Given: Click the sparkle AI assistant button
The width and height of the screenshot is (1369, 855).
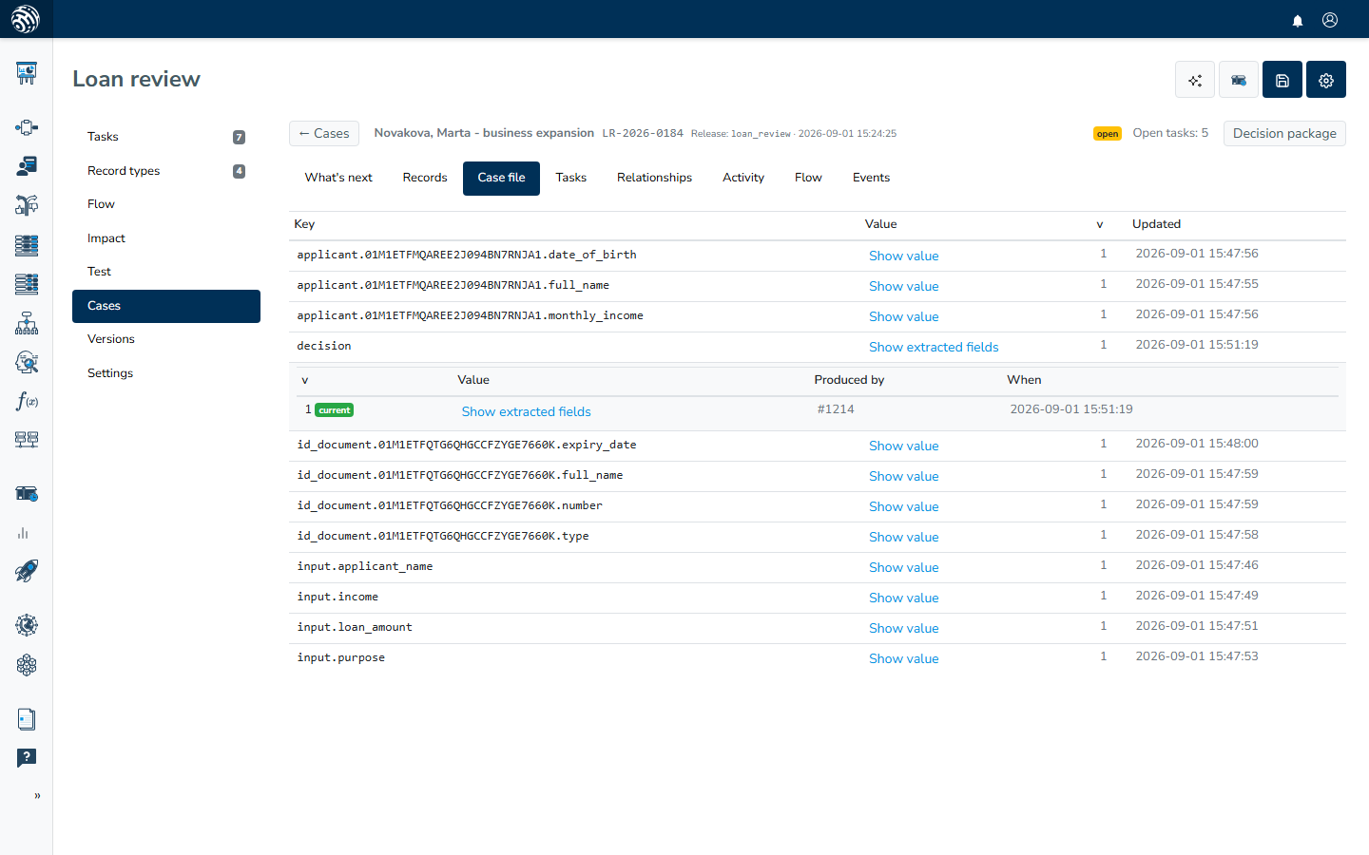Looking at the screenshot, I should point(1195,80).
